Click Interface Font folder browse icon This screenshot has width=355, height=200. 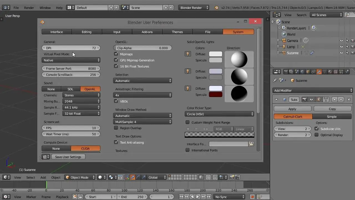point(251,144)
